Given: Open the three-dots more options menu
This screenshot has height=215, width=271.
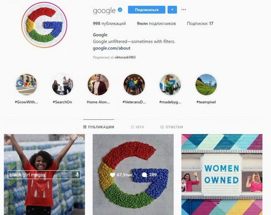Looking at the screenshot, I should point(184,9).
